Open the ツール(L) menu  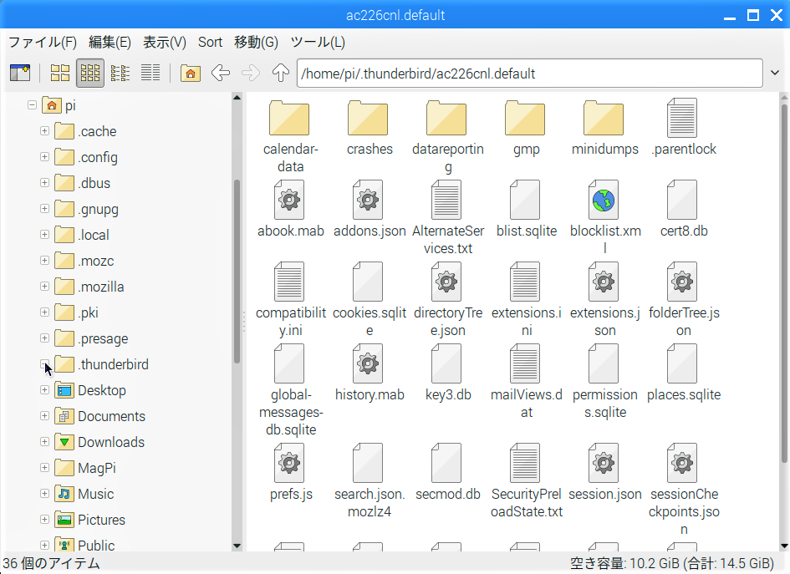point(318,43)
